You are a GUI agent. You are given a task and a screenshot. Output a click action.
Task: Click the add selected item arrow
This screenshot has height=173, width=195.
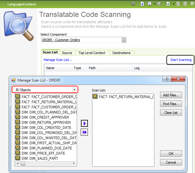pos(84,123)
